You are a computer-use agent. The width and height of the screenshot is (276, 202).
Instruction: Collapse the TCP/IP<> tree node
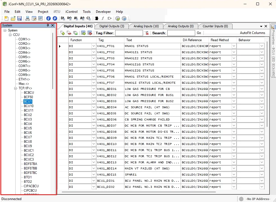tap(16, 88)
